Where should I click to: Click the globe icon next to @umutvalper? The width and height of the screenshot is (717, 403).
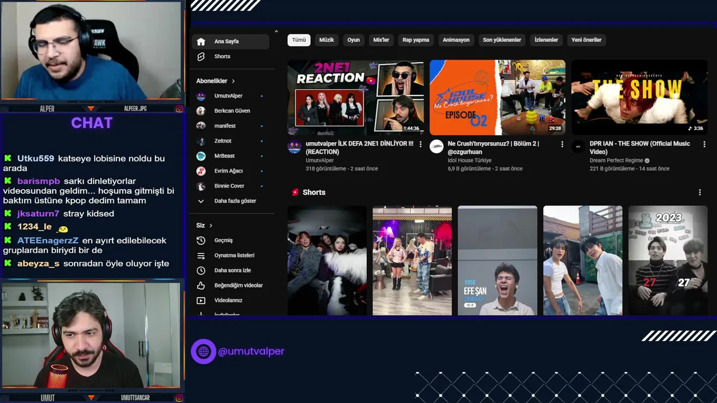click(x=203, y=352)
